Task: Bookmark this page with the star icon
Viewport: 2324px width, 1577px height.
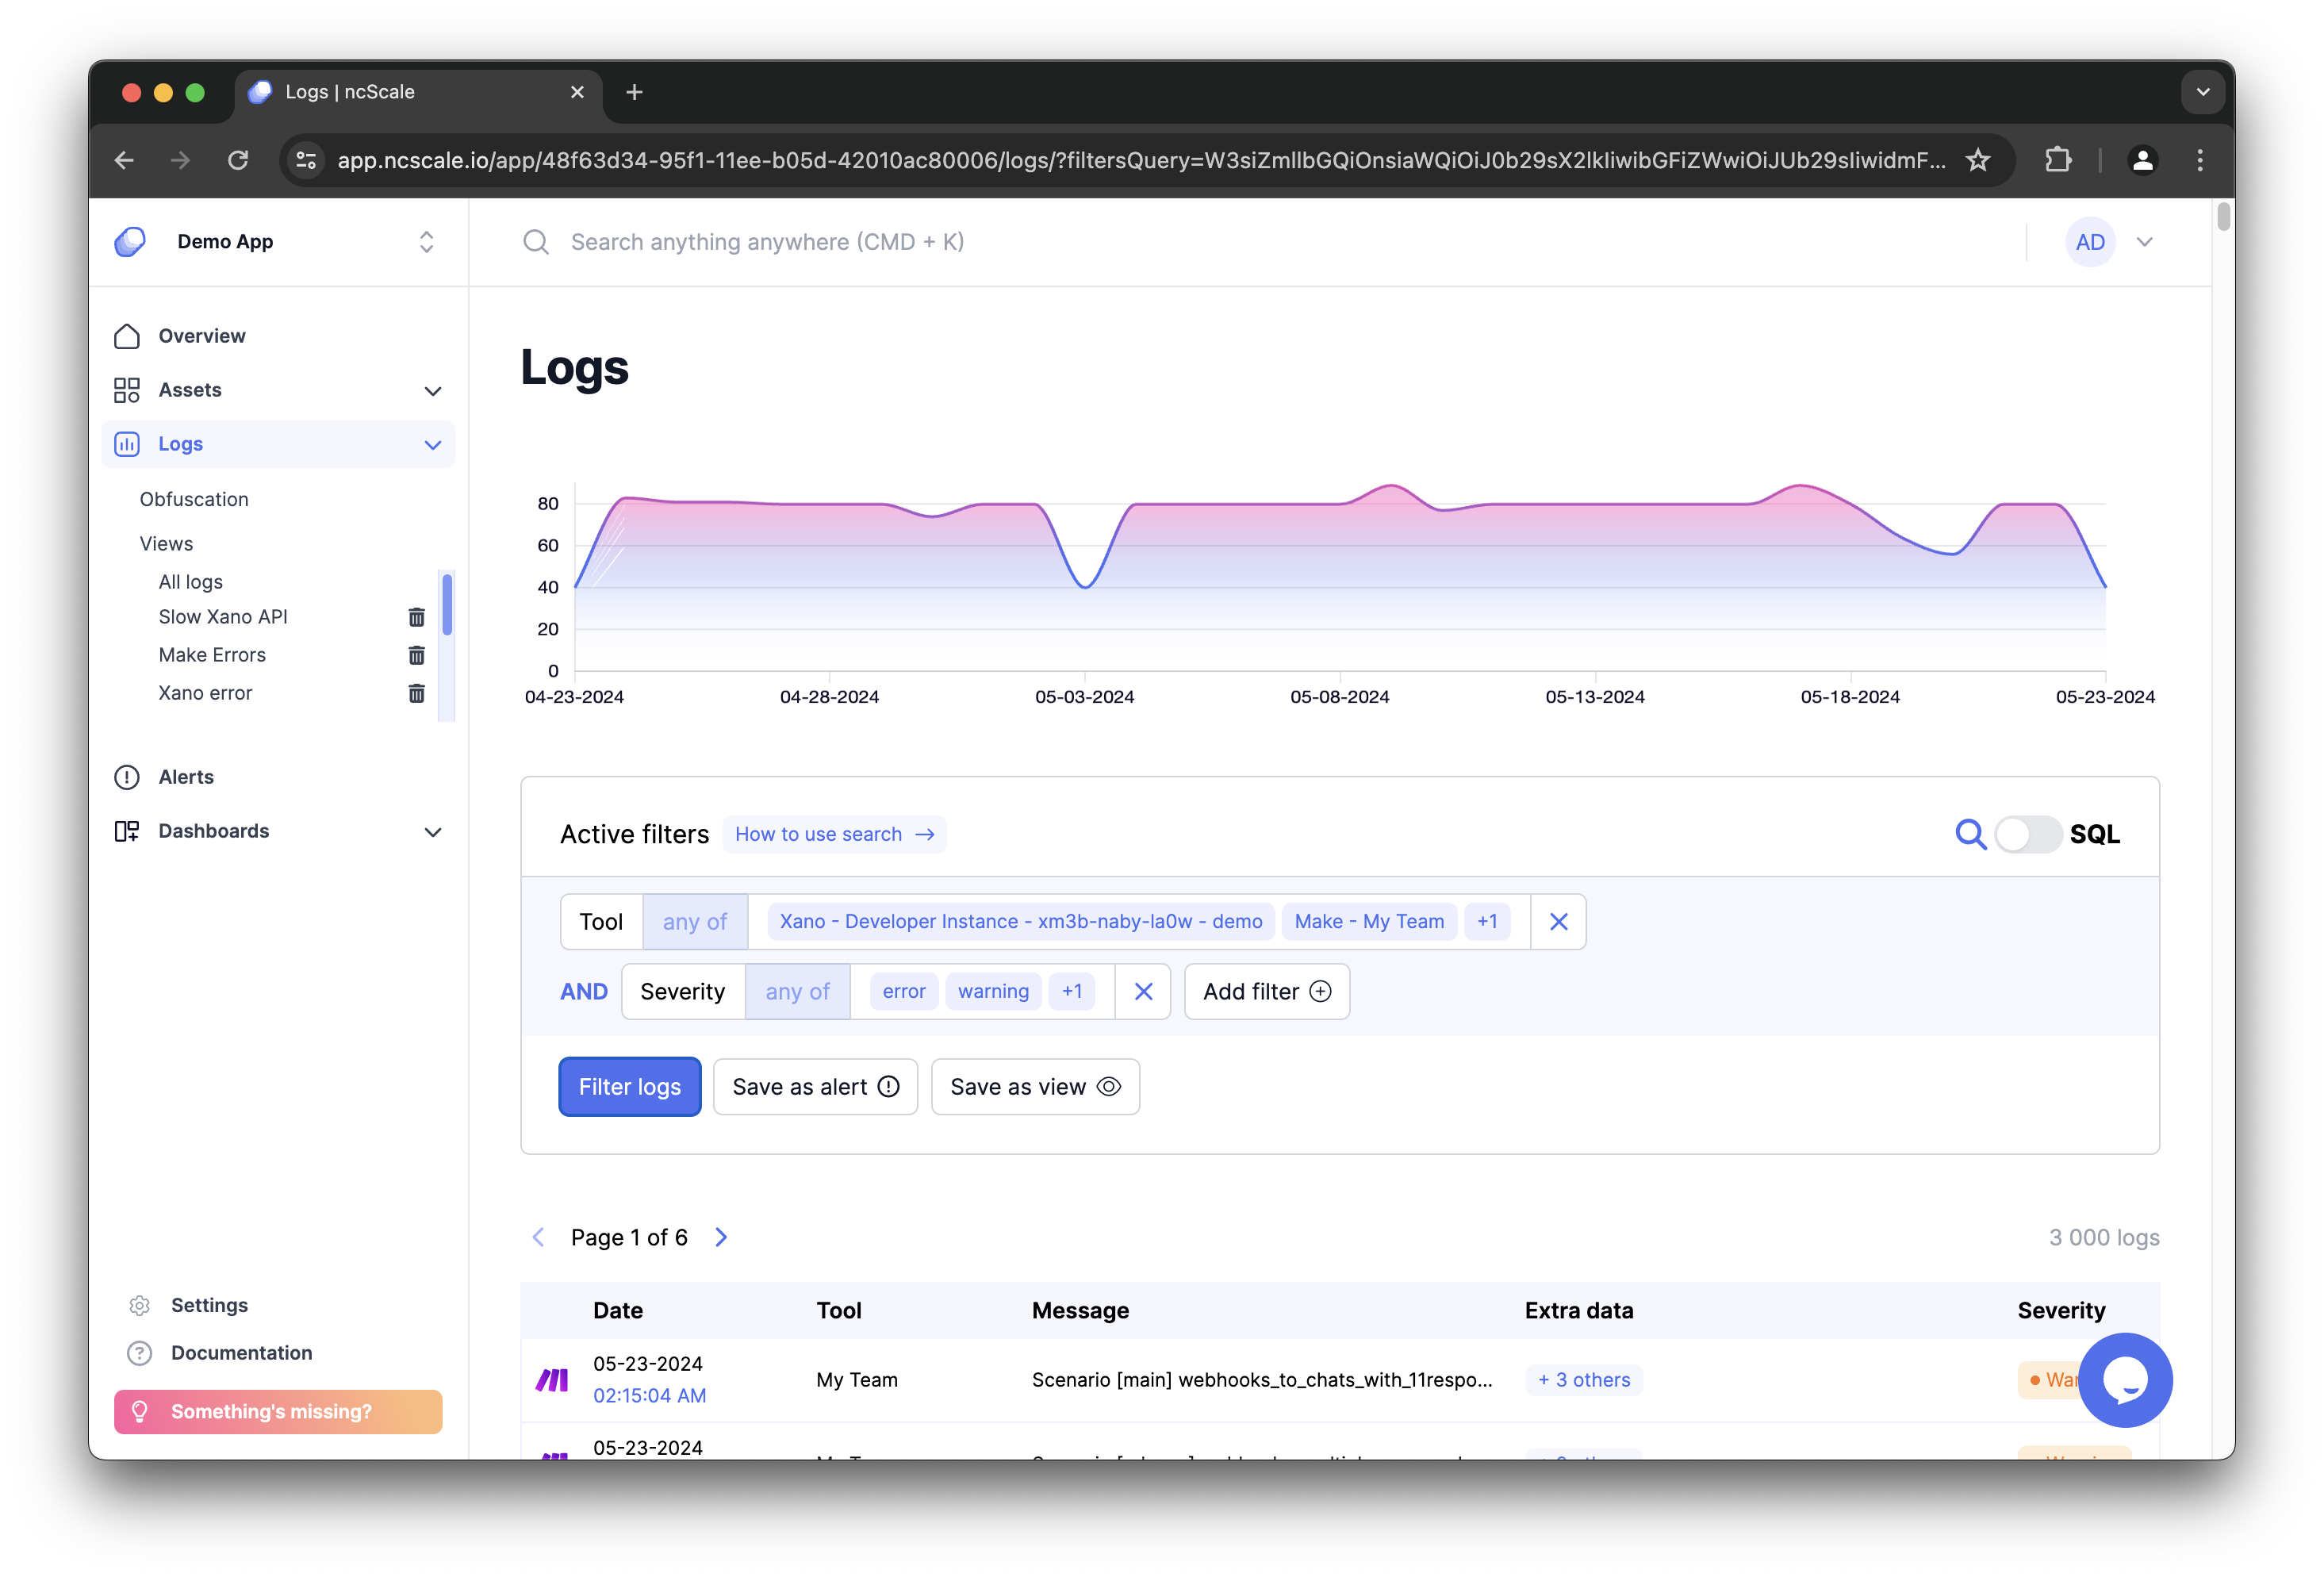Action: coord(1977,160)
